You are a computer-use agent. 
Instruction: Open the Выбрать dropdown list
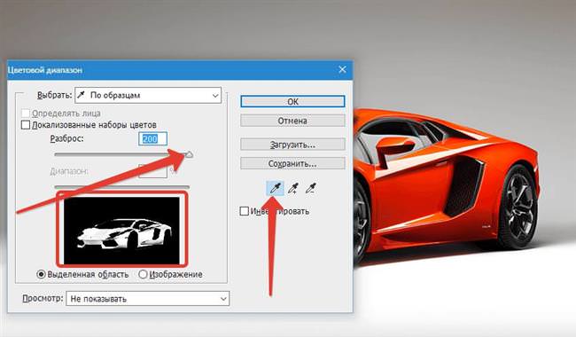(x=215, y=96)
